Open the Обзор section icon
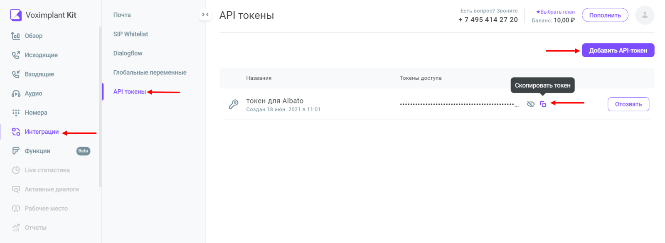 [16, 36]
